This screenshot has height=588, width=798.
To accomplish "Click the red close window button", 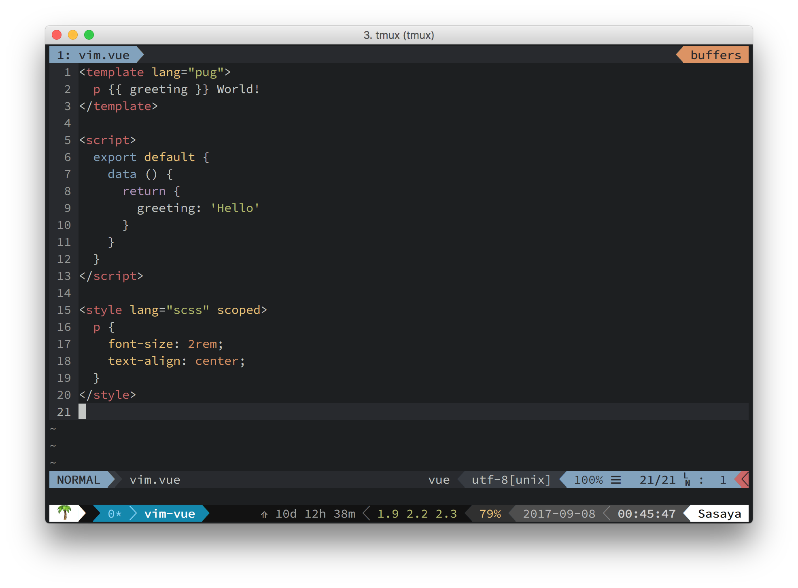I will [x=57, y=35].
